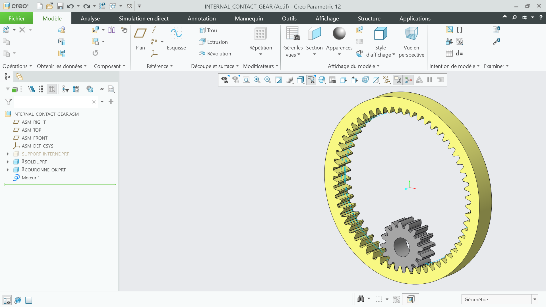This screenshot has height=307, width=546.
Task: Add a filter with the plus button
Action: [x=111, y=102]
